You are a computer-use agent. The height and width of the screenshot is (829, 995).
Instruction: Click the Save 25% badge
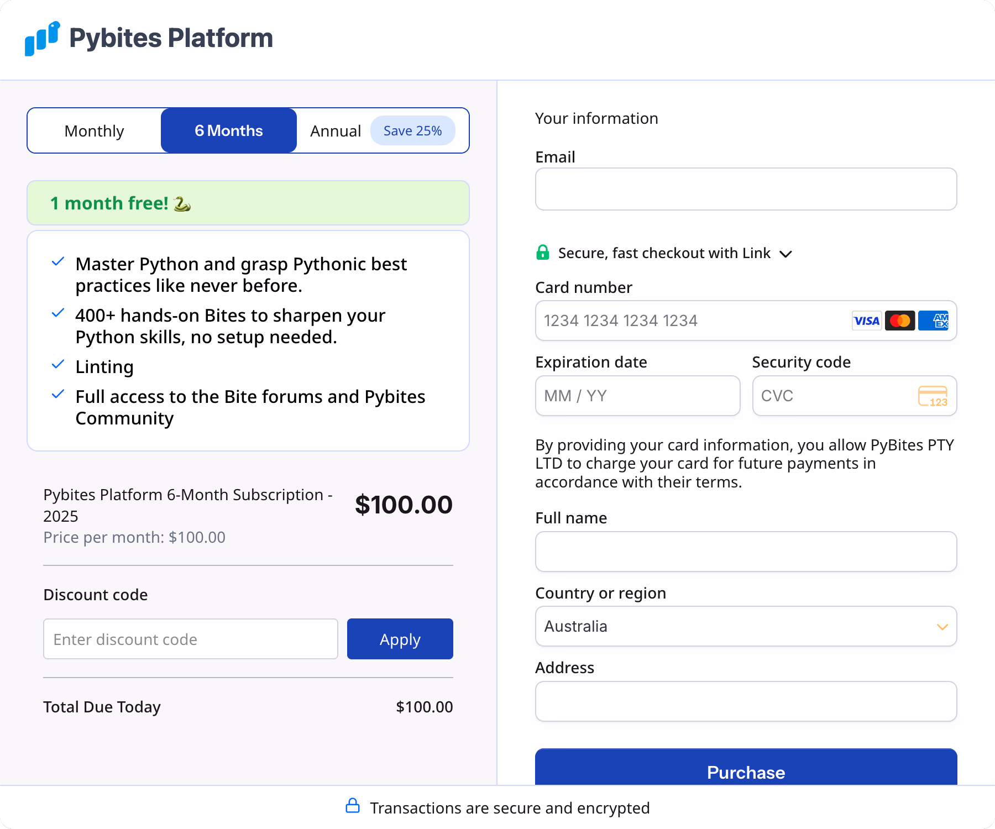(x=413, y=131)
